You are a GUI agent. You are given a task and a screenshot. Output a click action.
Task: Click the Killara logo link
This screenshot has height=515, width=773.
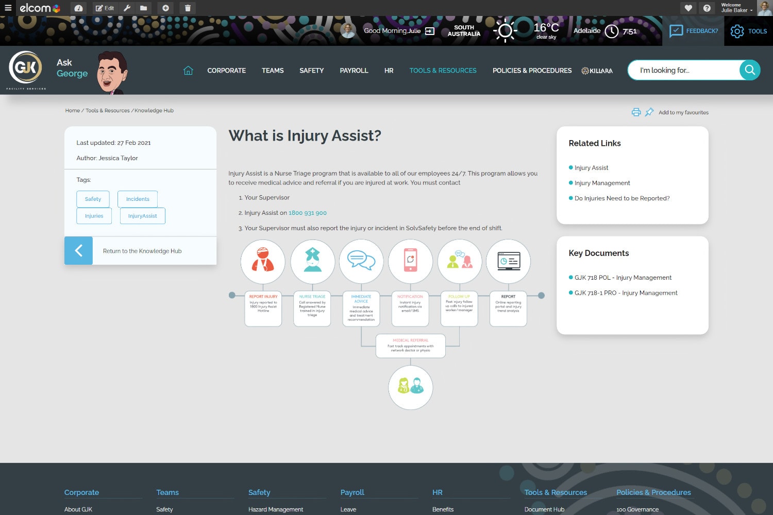[x=597, y=71]
